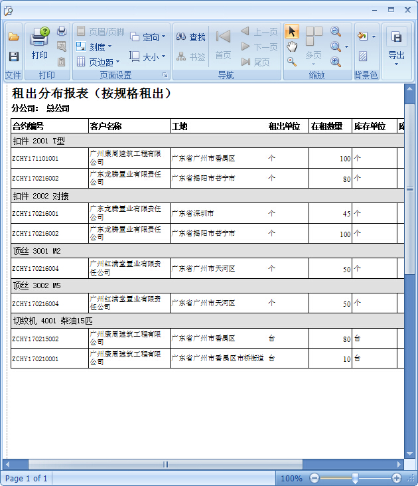Screen dimensions: 418x486
Task: Open the 导出 export dropdown arrow
Action: (396, 64)
